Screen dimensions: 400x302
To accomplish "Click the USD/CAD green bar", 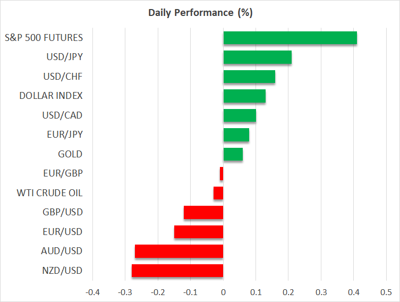I will click(x=240, y=115).
